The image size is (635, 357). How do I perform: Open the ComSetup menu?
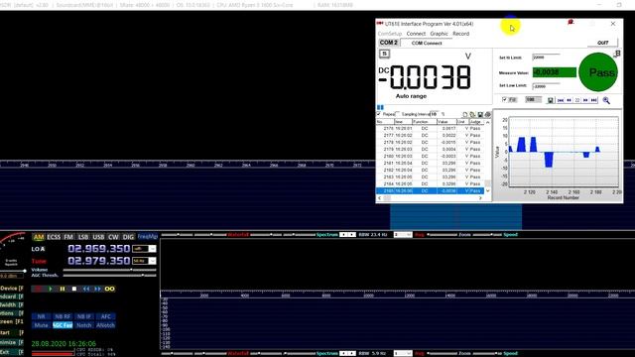tap(390, 34)
